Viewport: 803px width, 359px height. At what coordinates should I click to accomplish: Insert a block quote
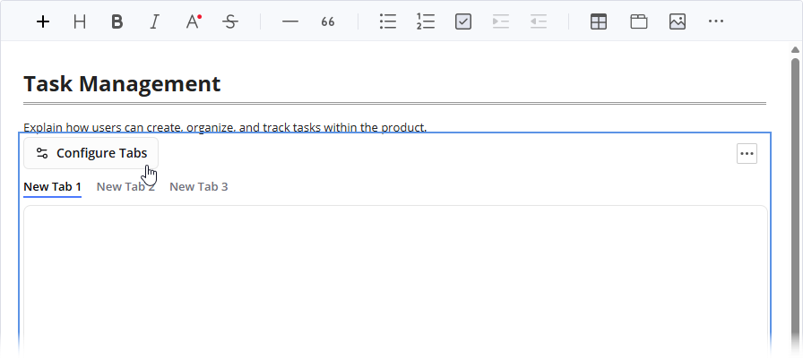[328, 21]
